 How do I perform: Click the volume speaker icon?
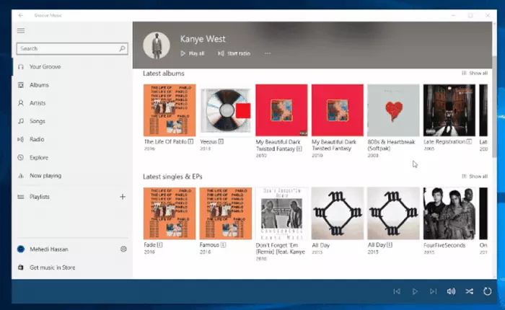[x=451, y=291]
